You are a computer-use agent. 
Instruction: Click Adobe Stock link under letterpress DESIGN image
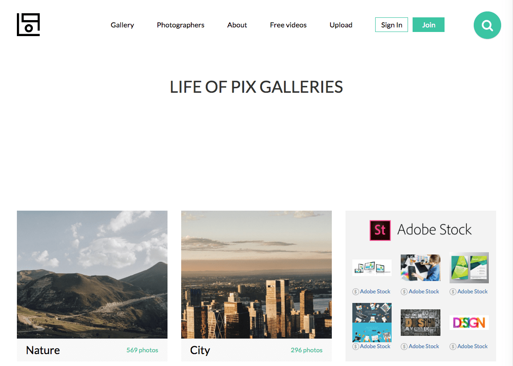point(424,346)
